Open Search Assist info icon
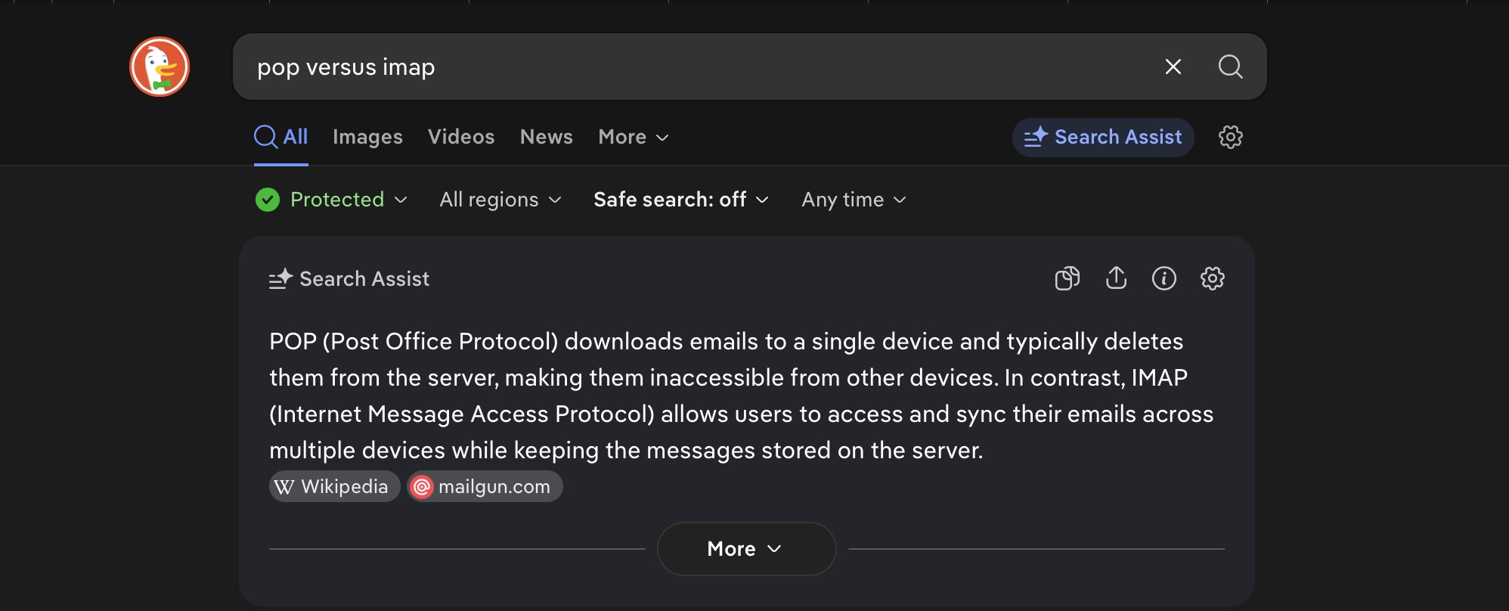 [1164, 278]
